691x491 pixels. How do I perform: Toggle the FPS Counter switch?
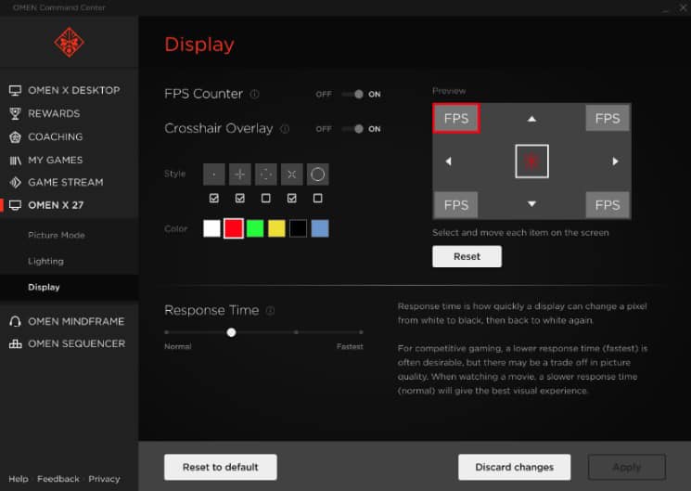[x=352, y=95]
